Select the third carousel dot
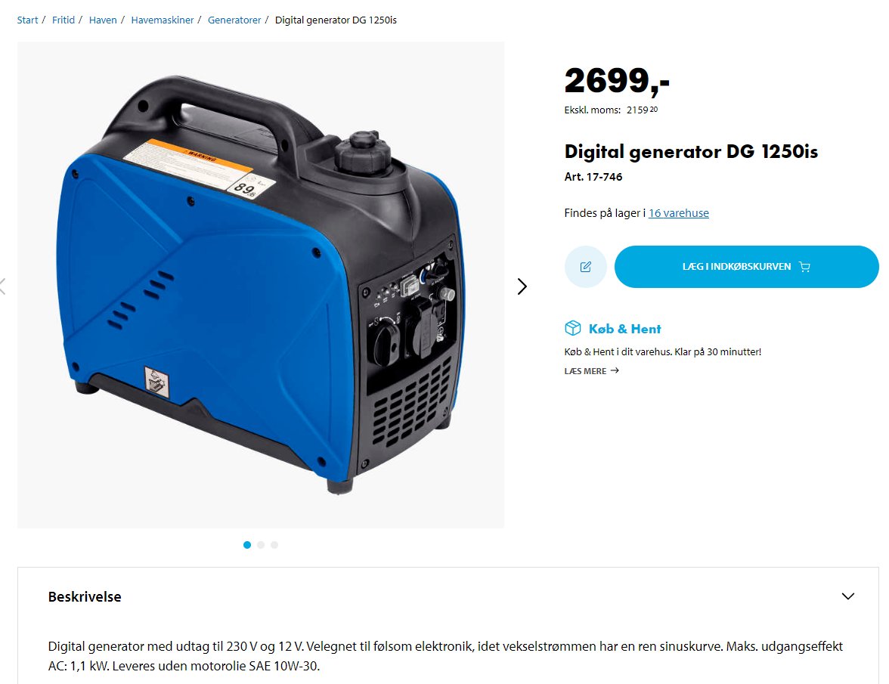889x684 pixels. (274, 545)
